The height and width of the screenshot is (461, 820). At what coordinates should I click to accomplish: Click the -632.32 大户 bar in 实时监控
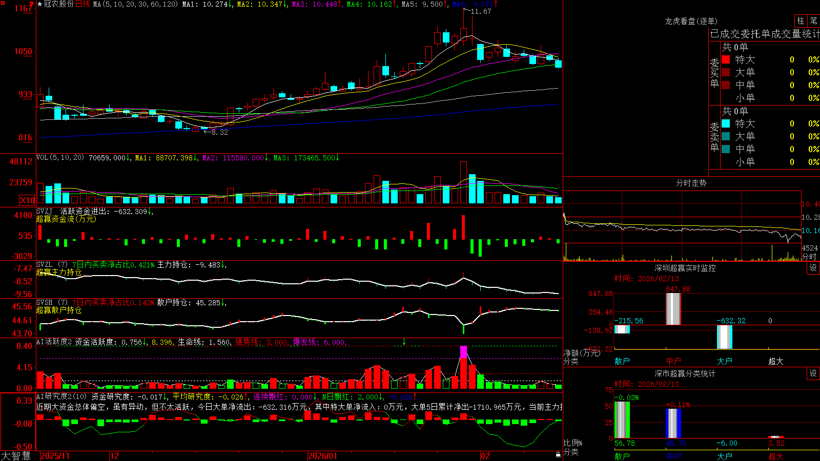(724, 337)
